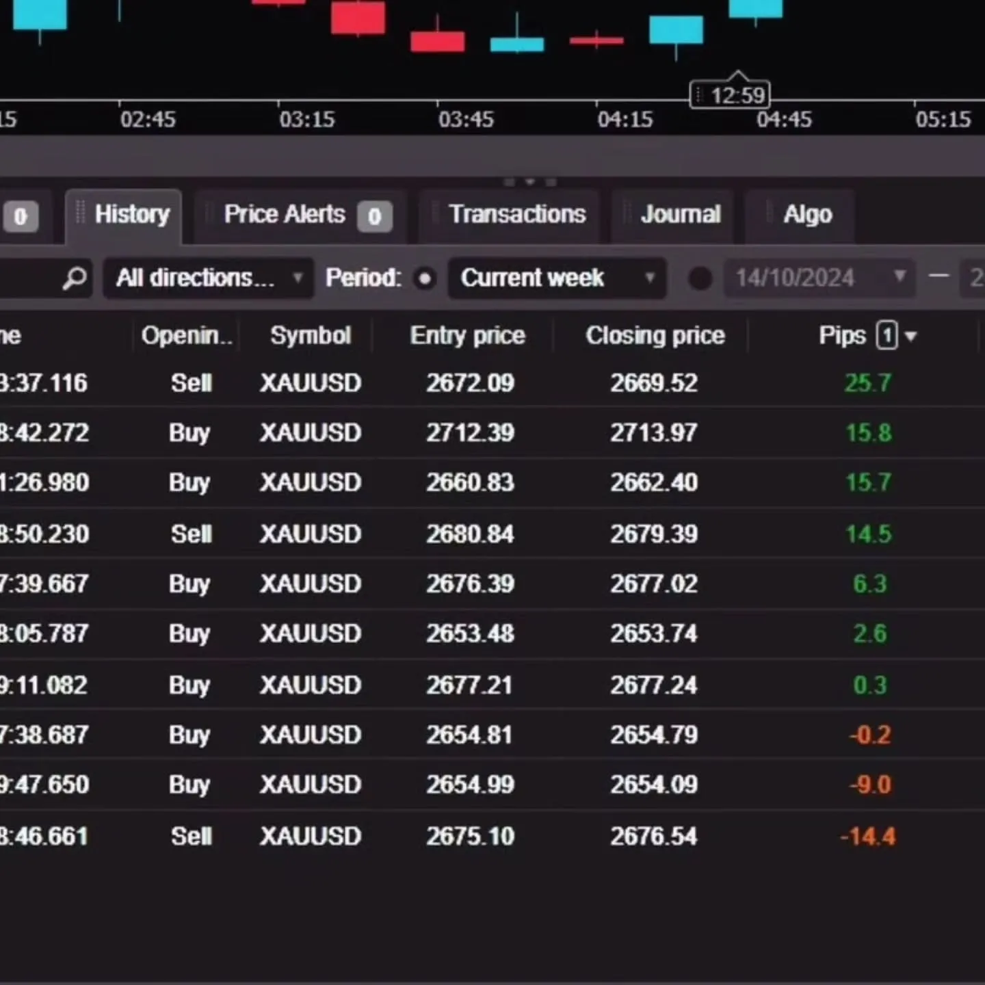Click the Pips sort order badge

(x=886, y=335)
